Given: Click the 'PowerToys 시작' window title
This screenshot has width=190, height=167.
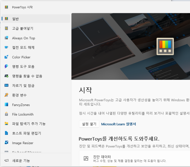Looking at the screenshot, I should point(22,7).
